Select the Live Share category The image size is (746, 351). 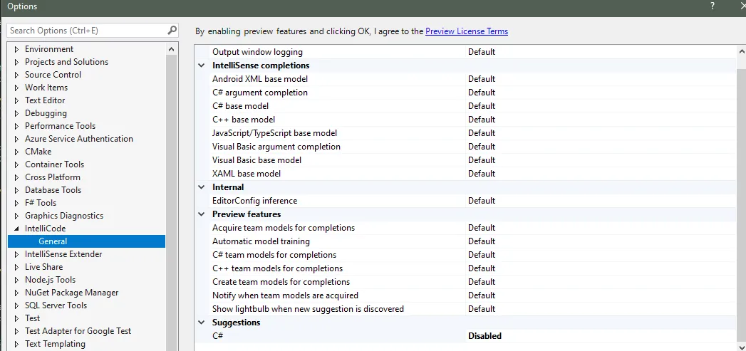click(x=43, y=267)
